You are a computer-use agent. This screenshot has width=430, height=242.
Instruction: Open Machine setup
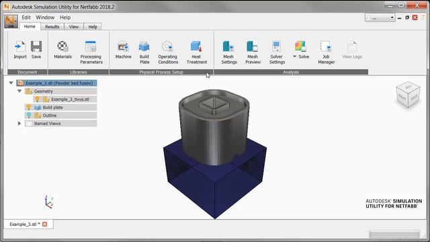tap(123, 50)
